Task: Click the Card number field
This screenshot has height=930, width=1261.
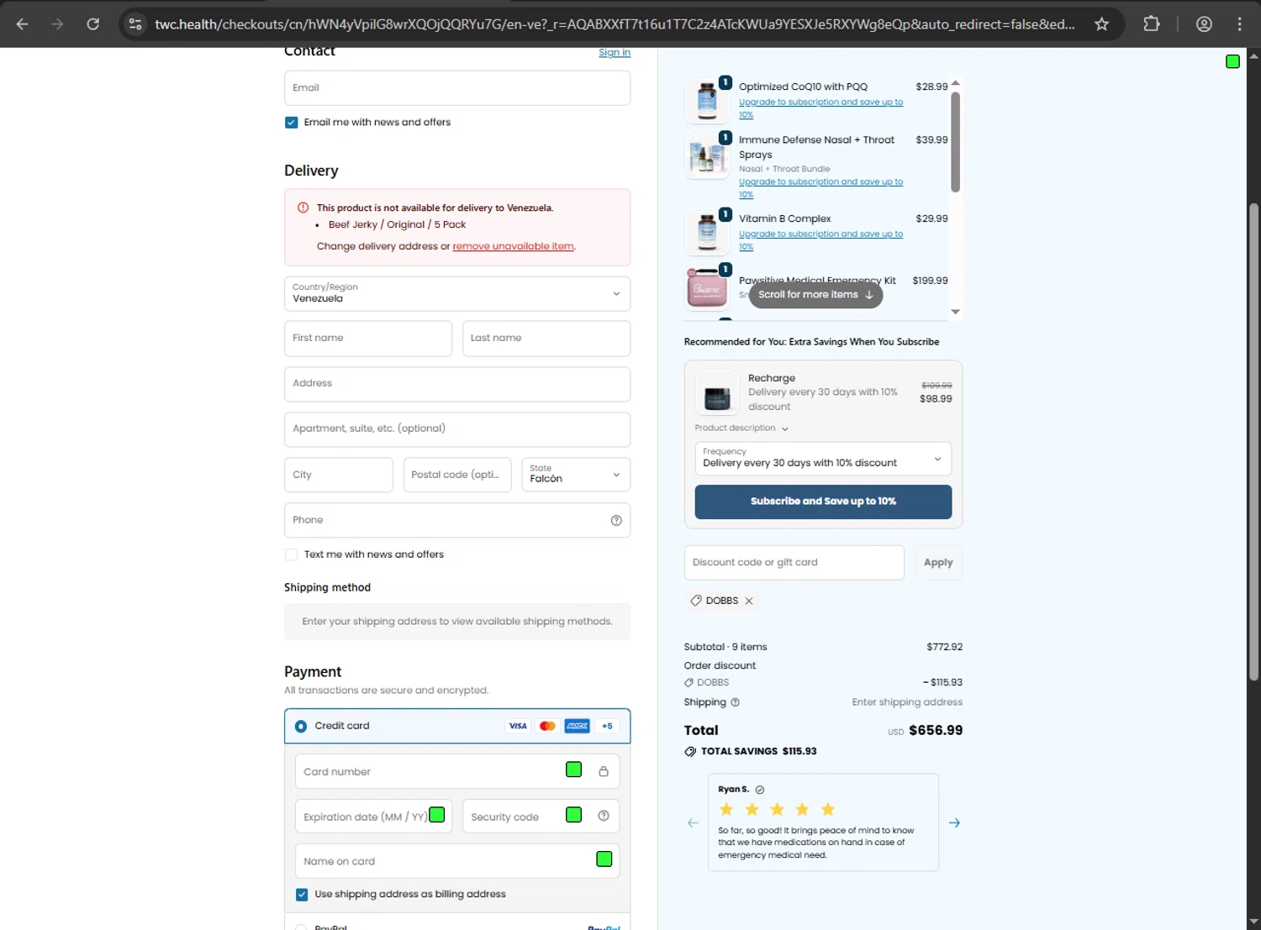Action: (457, 771)
